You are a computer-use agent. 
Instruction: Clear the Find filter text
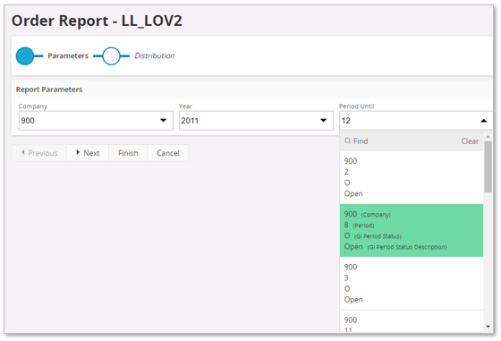[470, 141]
